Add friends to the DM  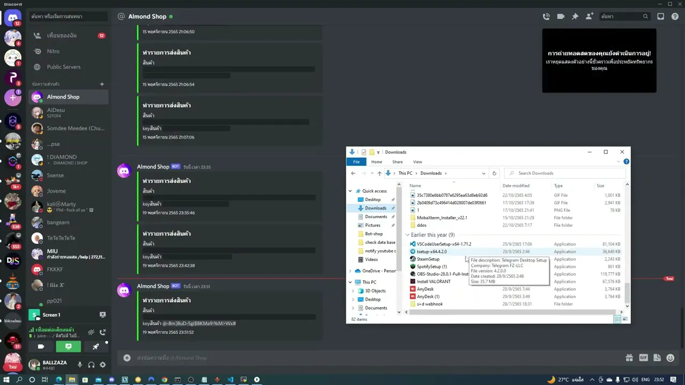(589, 17)
